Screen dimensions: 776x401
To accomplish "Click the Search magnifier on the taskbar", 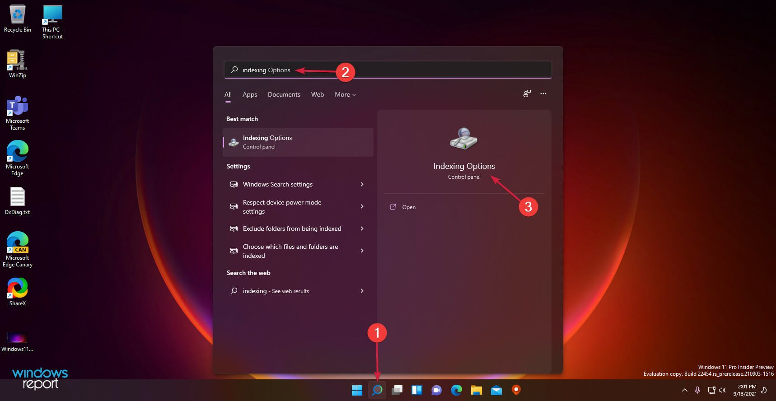I will [377, 390].
